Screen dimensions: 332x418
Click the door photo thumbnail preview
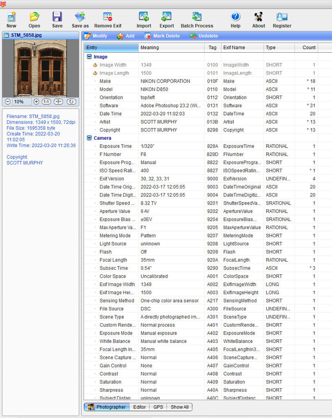click(x=40, y=68)
